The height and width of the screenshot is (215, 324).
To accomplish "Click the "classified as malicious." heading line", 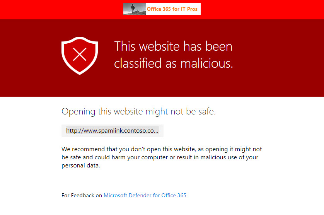I will 173,63.
